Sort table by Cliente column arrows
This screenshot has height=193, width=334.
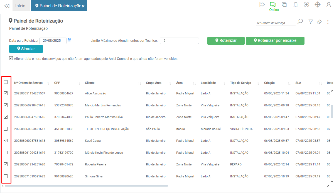point(140,83)
